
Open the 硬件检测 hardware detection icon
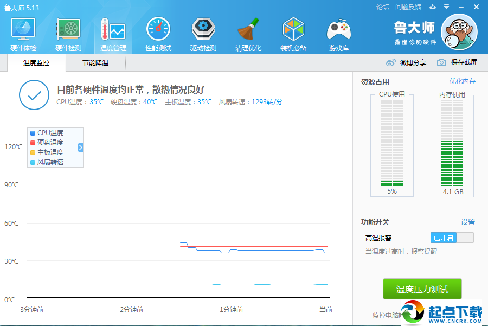[68, 34]
